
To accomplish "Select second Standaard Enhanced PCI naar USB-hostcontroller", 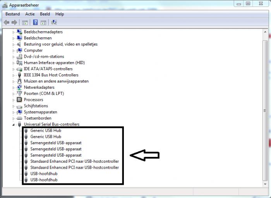I will pyautogui.click(x=74, y=167).
